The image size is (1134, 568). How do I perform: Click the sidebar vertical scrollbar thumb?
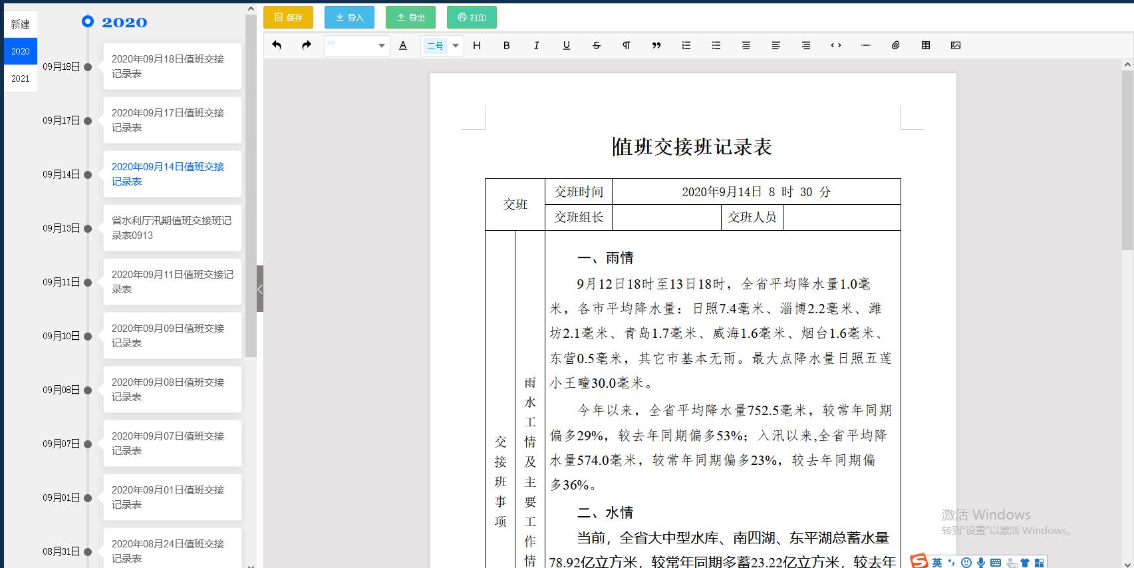tap(251, 186)
